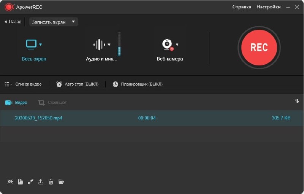Compress video with the zip file icon
Screen dimensions: 304x194
20,182
